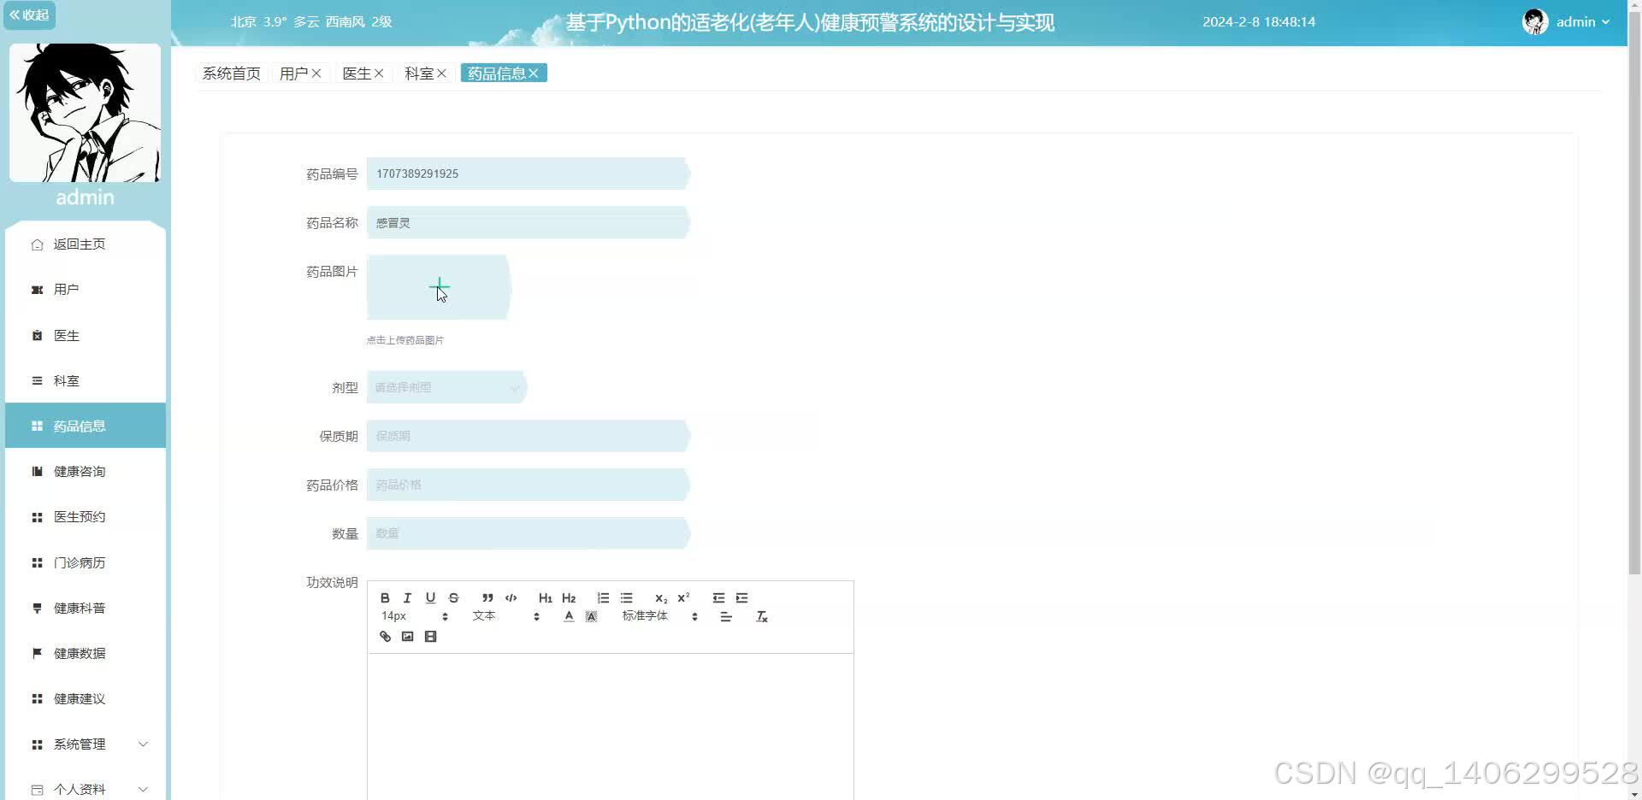1642x800 pixels.
Task: Apply strikethrough in the rich text editor
Action: 453,598
